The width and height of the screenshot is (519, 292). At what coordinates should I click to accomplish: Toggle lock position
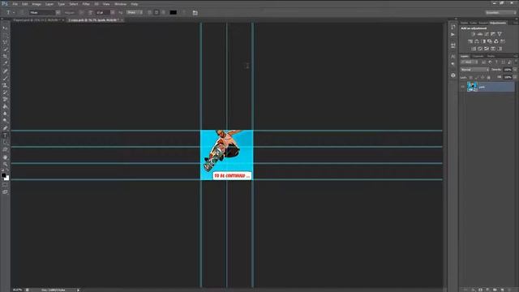(483, 78)
